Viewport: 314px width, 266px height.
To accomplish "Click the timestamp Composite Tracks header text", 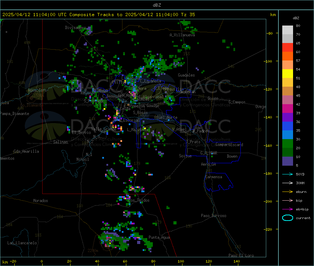I will coord(98,15).
